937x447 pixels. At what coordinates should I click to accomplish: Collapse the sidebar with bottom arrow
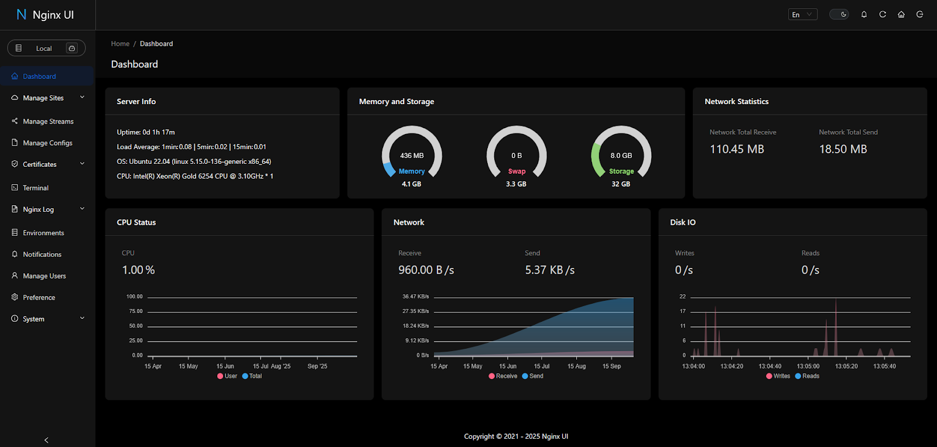(47, 440)
